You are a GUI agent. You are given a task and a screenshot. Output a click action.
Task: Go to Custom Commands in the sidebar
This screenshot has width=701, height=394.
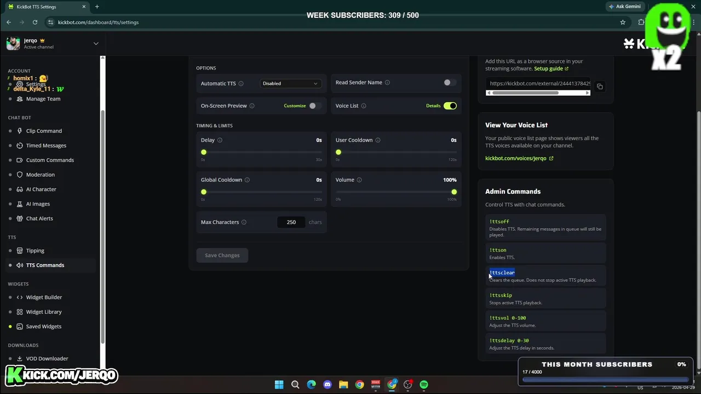tap(50, 160)
